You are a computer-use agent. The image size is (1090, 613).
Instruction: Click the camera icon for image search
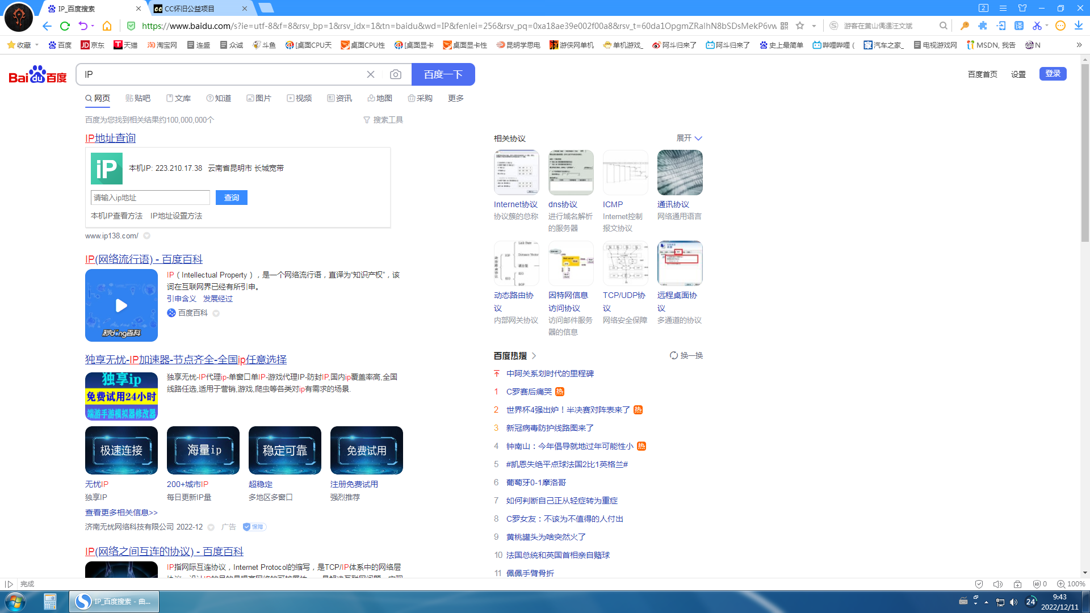click(395, 74)
